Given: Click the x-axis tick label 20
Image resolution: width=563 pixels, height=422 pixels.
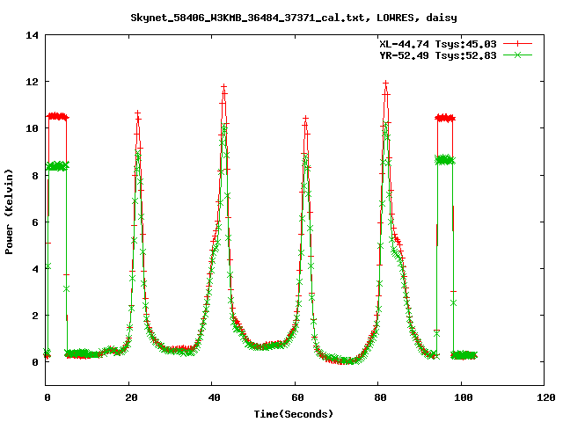Looking at the screenshot, I should tap(131, 397).
